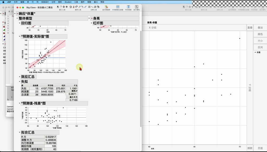Open red triangle menu for 响应"体重"
Image resolution: width=267 pixels, height=152 pixels.
point(18,14)
